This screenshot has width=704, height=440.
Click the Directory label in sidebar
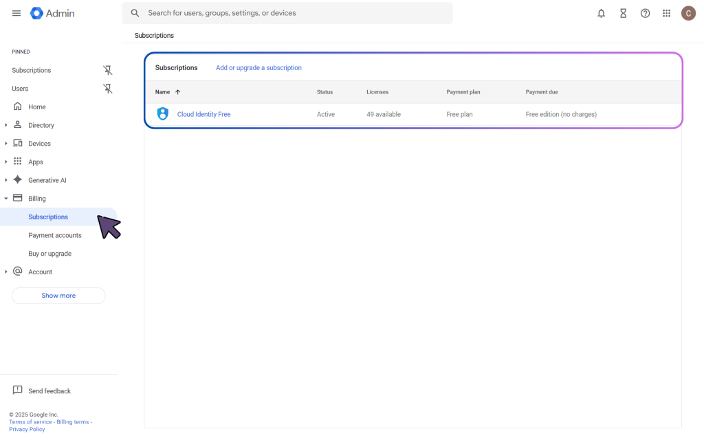[41, 125]
